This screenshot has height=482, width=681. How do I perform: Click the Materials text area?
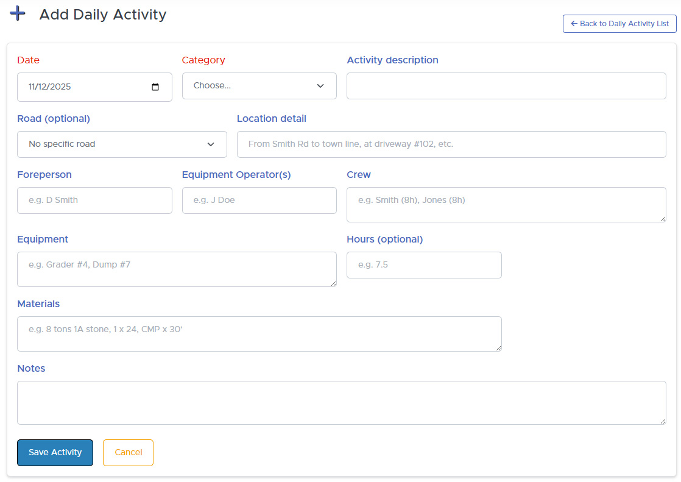(259, 334)
